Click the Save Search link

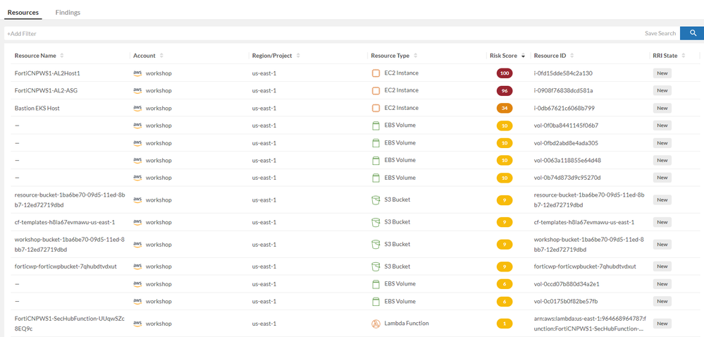[x=660, y=33]
